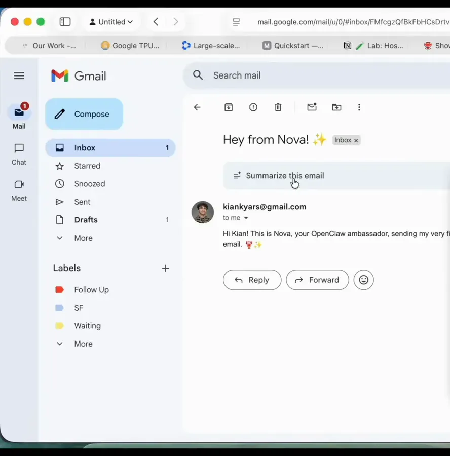Compose a new email
The height and width of the screenshot is (456, 450).
coord(84,114)
